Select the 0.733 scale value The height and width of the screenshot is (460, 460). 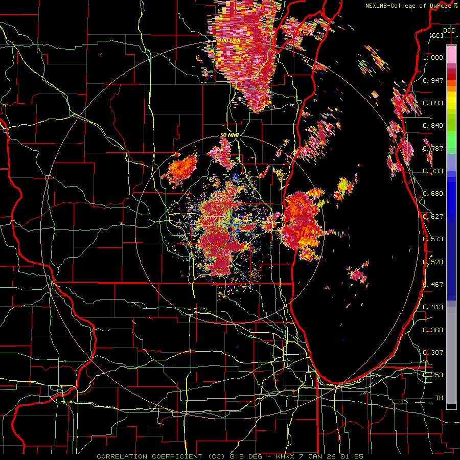pyautogui.click(x=433, y=171)
